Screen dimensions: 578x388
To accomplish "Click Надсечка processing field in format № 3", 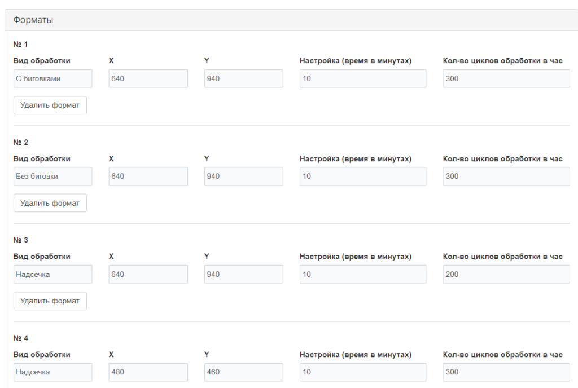I will coord(52,275).
